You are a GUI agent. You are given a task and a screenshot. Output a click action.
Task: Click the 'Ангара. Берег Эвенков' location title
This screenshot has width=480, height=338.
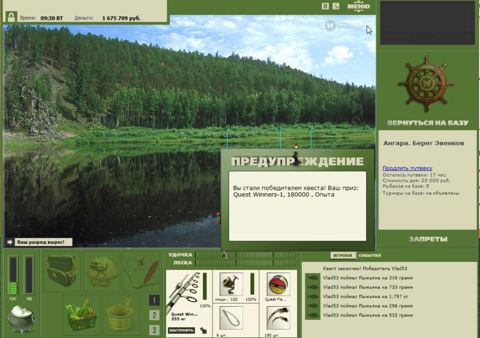(424, 143)
